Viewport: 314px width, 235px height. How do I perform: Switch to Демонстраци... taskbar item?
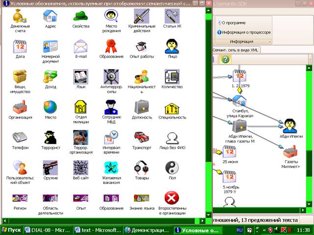click(147, 230)
